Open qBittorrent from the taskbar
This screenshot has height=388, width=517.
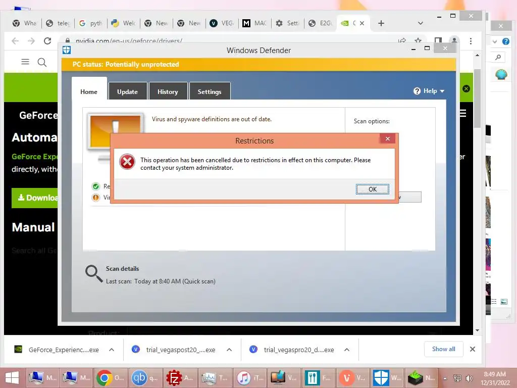pos(144,378)
